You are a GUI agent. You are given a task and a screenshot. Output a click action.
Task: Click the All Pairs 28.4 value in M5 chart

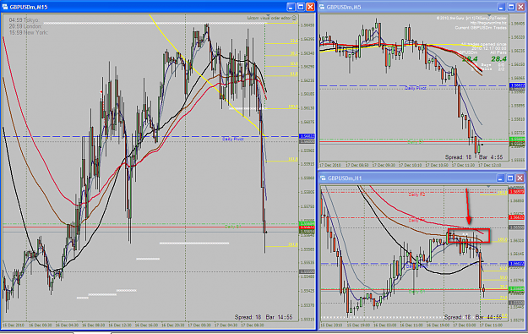tap(498, 59)
